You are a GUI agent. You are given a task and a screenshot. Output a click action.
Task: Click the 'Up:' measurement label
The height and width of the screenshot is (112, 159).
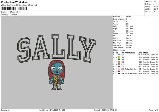(x=114, y=31)
